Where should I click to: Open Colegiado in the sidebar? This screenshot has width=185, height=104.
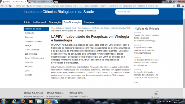click(29, 33)
